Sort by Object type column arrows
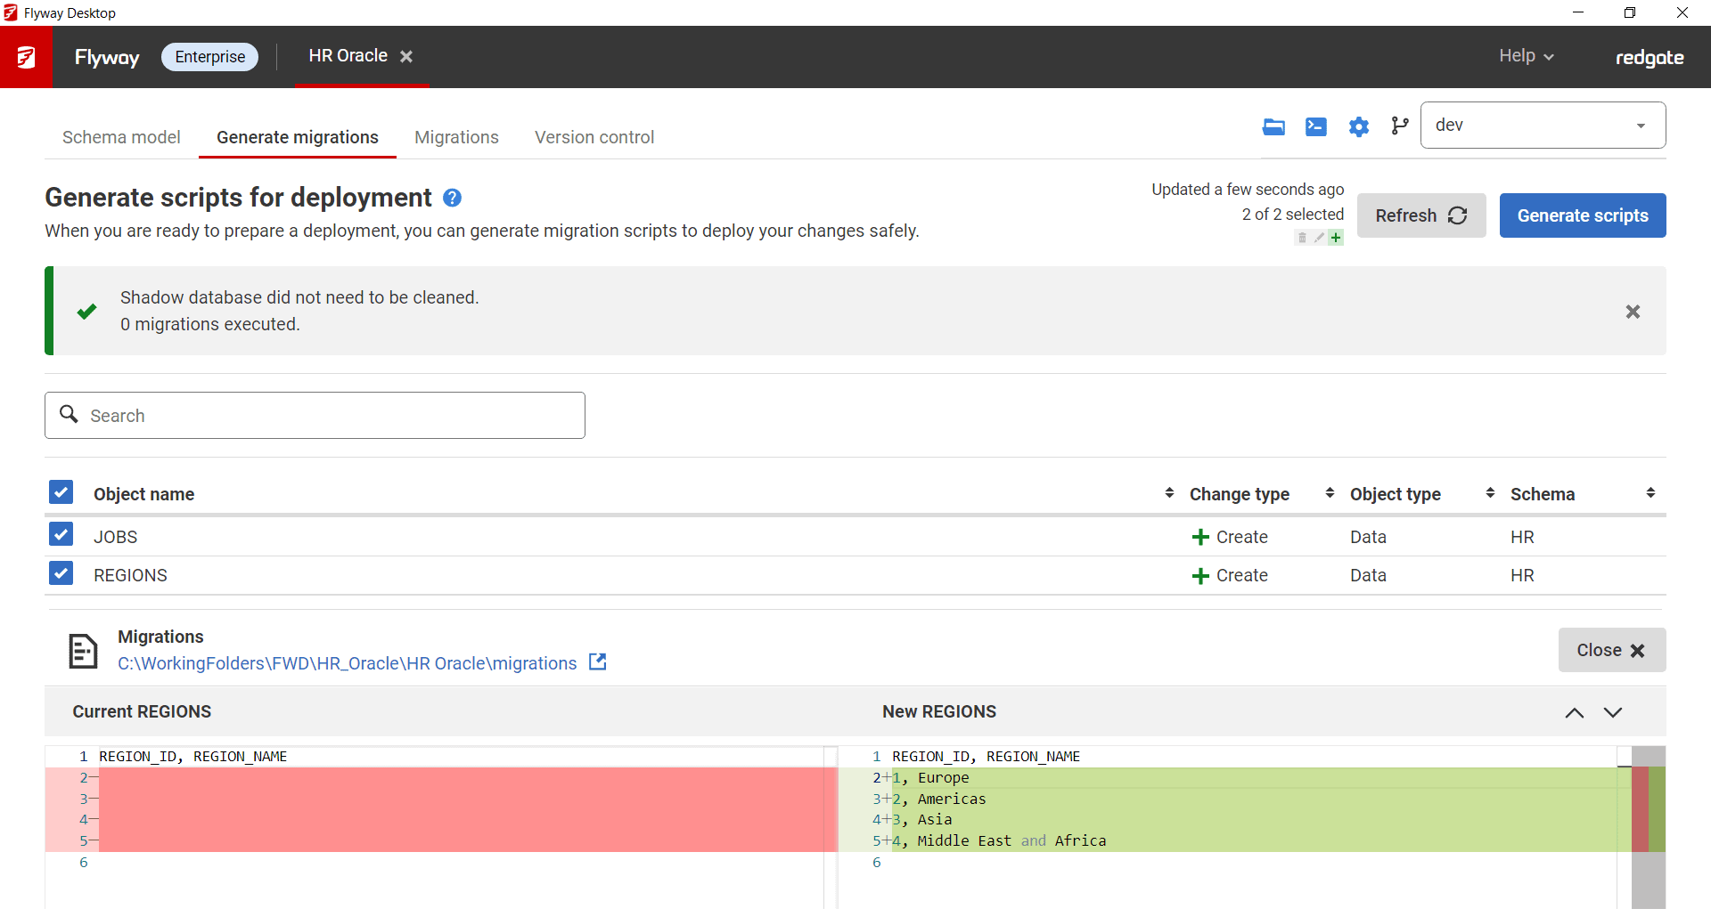This screenshot has width=1711, height=917. coord(1490,493)
